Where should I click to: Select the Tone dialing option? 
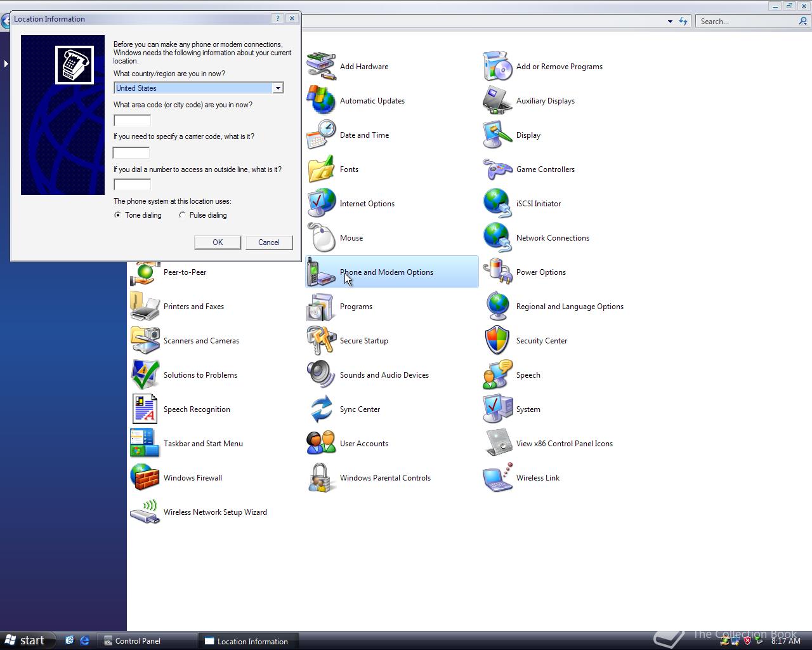(117, 215)
